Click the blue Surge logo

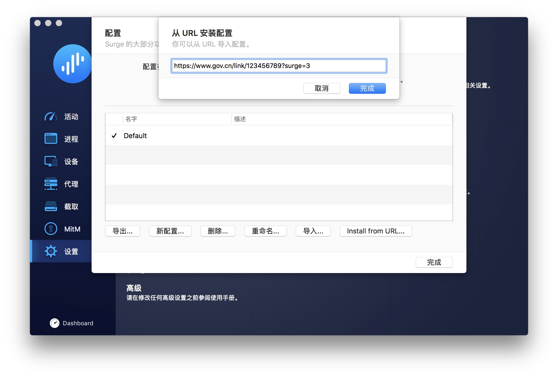(x=72, y=64)
